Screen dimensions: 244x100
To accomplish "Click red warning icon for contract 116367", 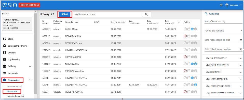I will point(185,71).
